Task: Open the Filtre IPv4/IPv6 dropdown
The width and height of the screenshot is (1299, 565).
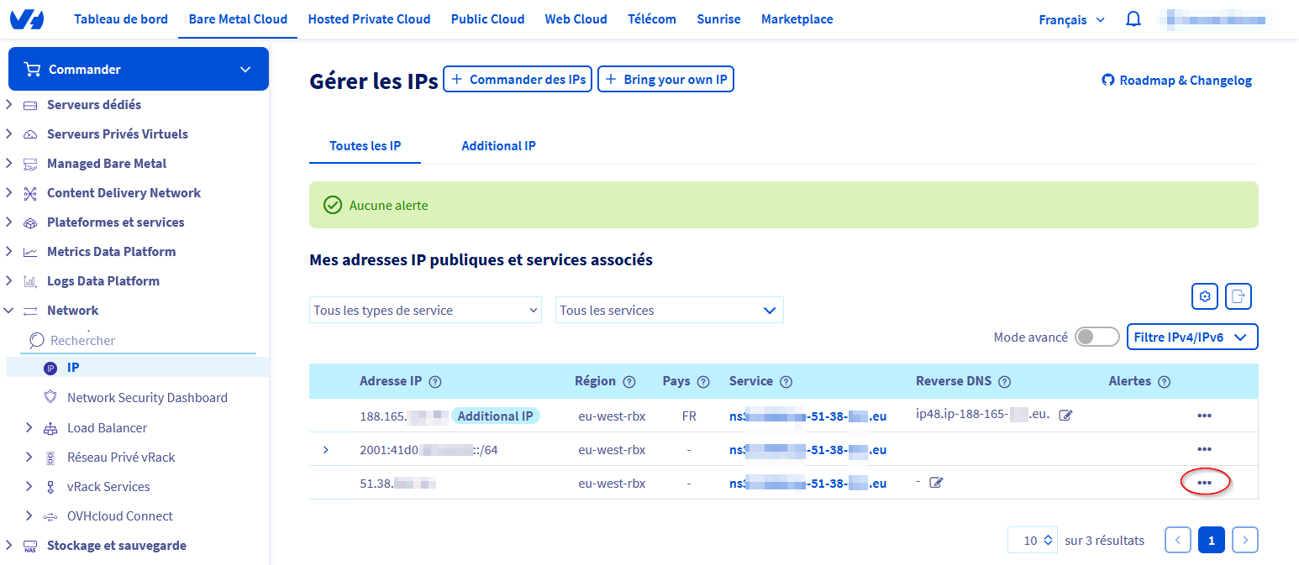Action: point(1192,337)
